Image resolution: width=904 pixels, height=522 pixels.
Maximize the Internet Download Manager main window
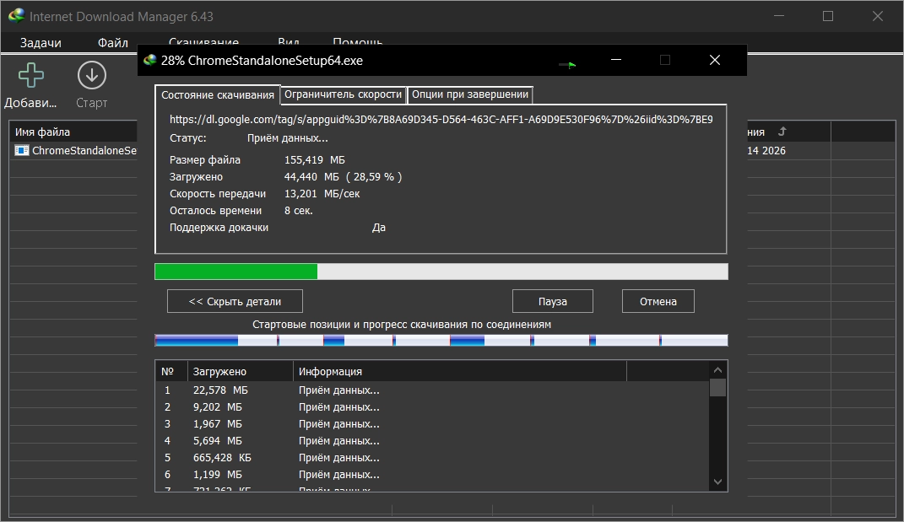[x=828, y=16]
